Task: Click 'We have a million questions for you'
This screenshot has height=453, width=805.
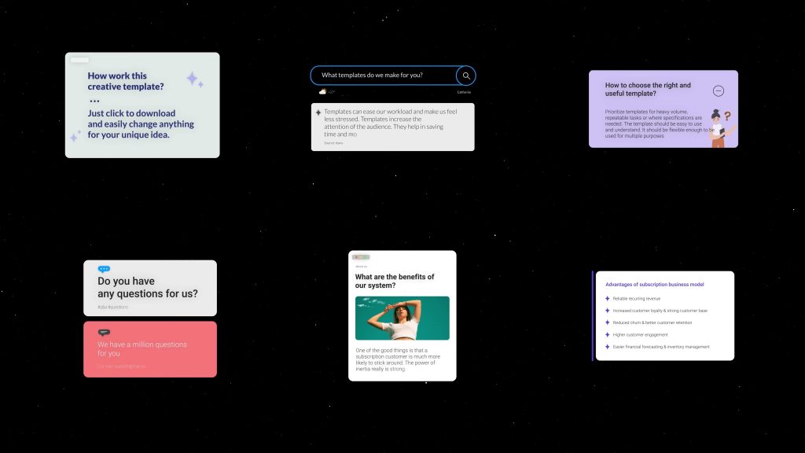Action: click(x=142, y=348)
